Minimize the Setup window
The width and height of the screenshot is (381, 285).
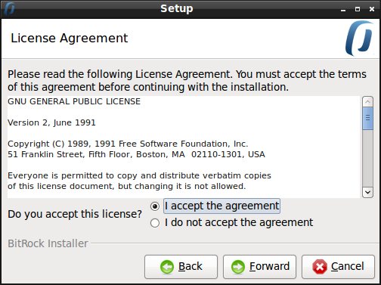click(343, 10)
